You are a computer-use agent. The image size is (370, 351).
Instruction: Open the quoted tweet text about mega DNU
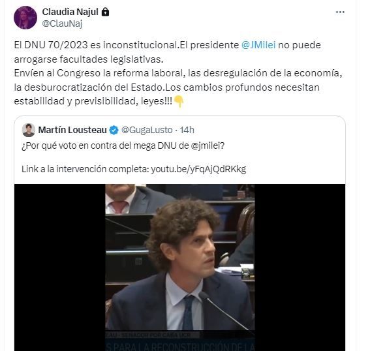click(123, 145)
